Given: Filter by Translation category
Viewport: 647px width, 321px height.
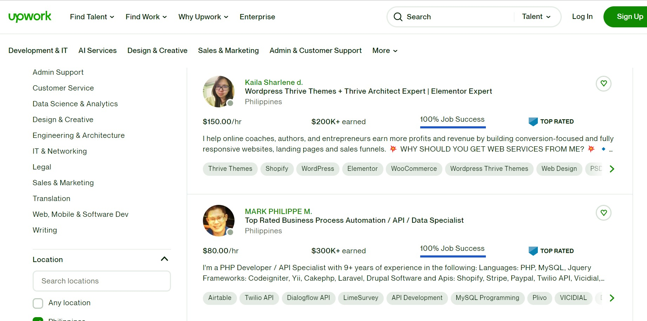Looking at the screenshot, I should click(51, 199).
